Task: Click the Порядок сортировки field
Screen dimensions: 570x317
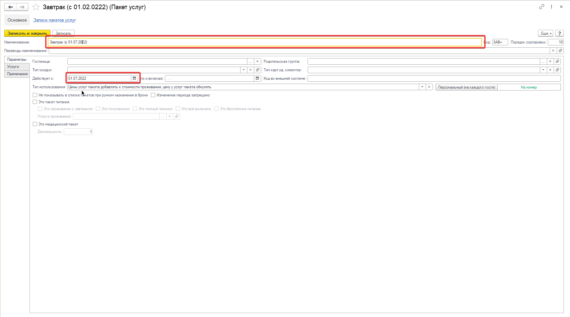Action: coord(556,42)
